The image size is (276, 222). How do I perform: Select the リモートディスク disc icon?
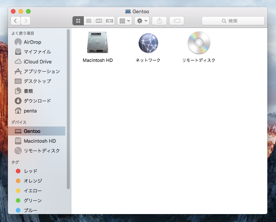pyautogui.click(x=199, y=43)
